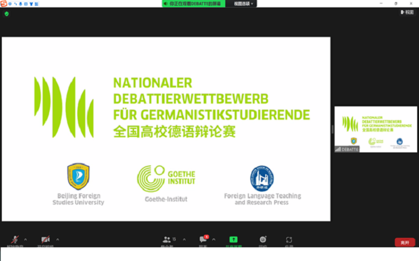Image resolution: width=419 pixels, height=261 pixels.
Task: Click the Sogou input method S icon
Action: tap(4, 4)
